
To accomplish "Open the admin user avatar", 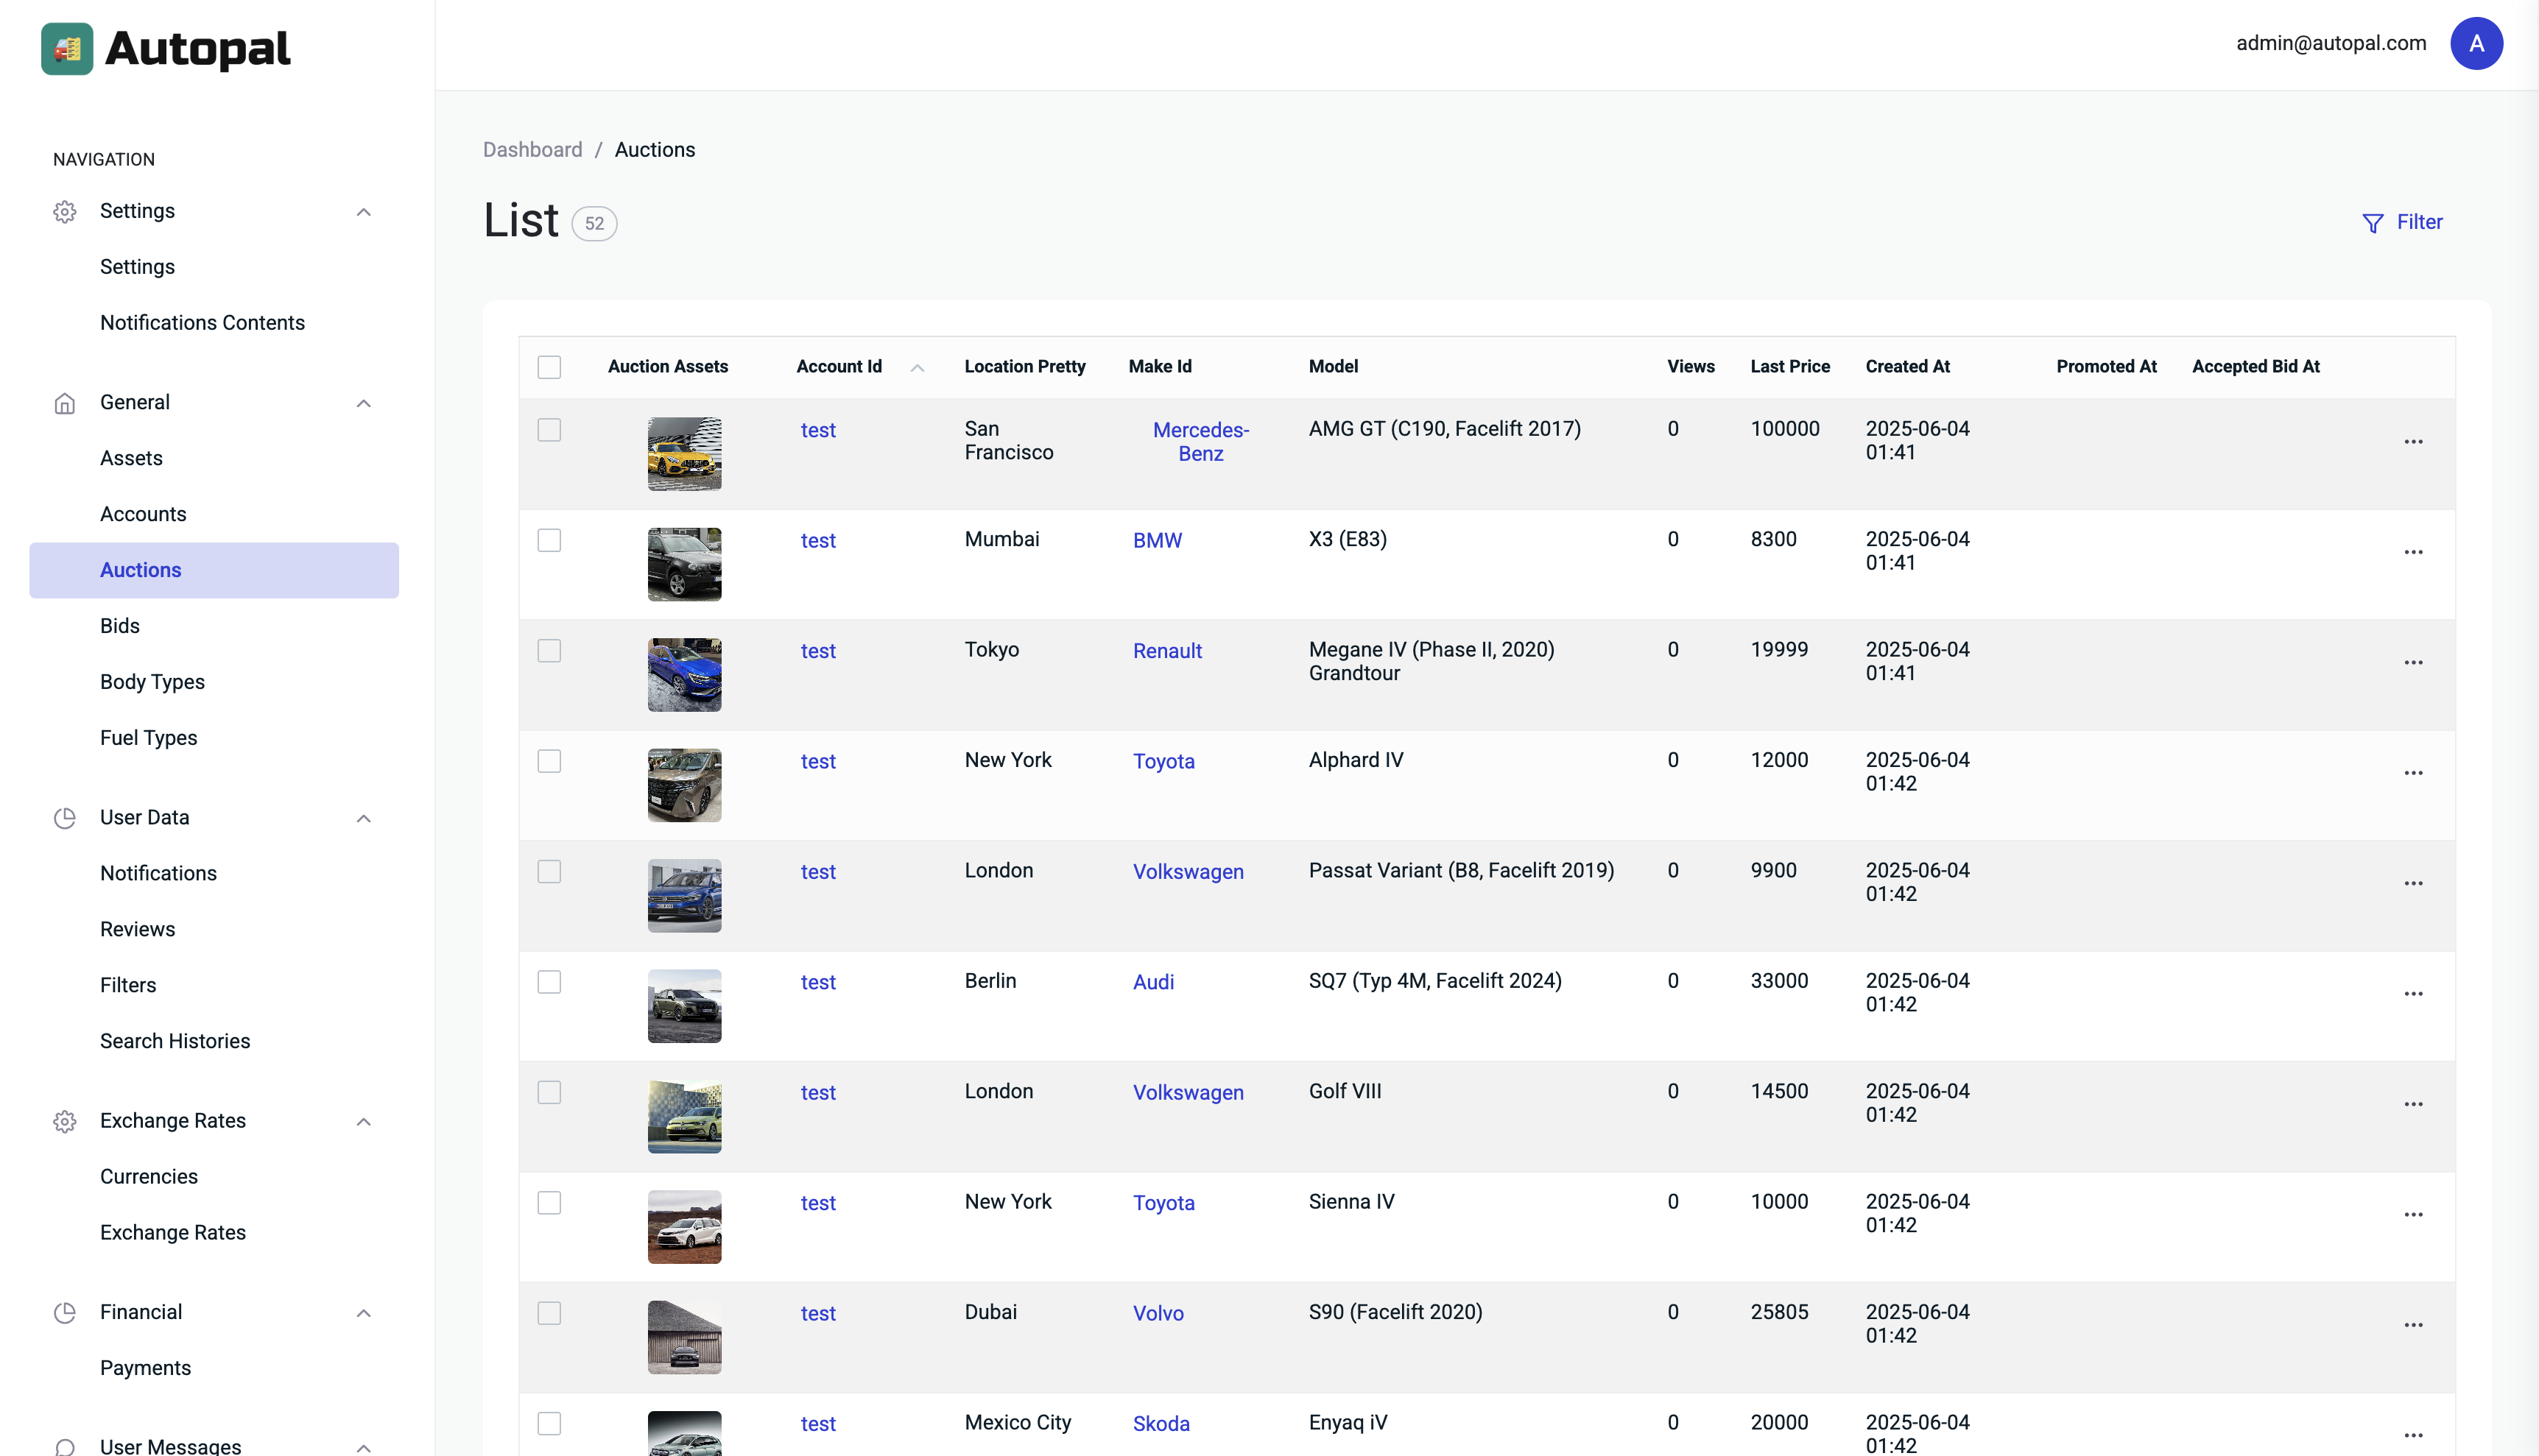I will pos(2476,43).
